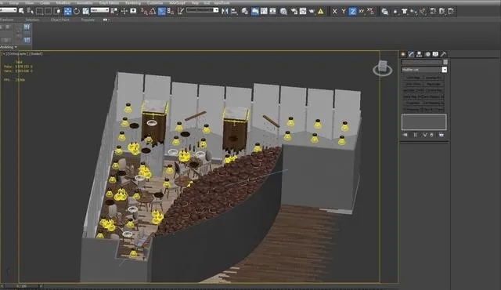501x290 pixels.
Task: Open the MAXScript menu
Action: (x=177, y=2)
